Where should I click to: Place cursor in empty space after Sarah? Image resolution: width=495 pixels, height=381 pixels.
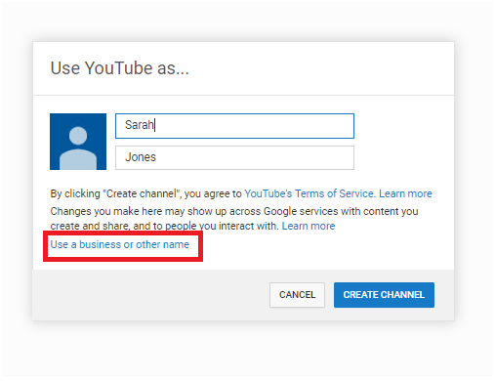(254, 126)
